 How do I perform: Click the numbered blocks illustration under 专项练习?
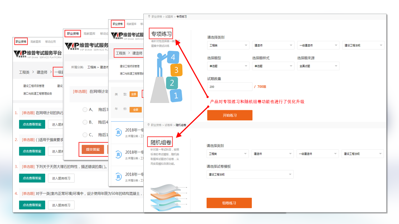click(x=166, y=78)
